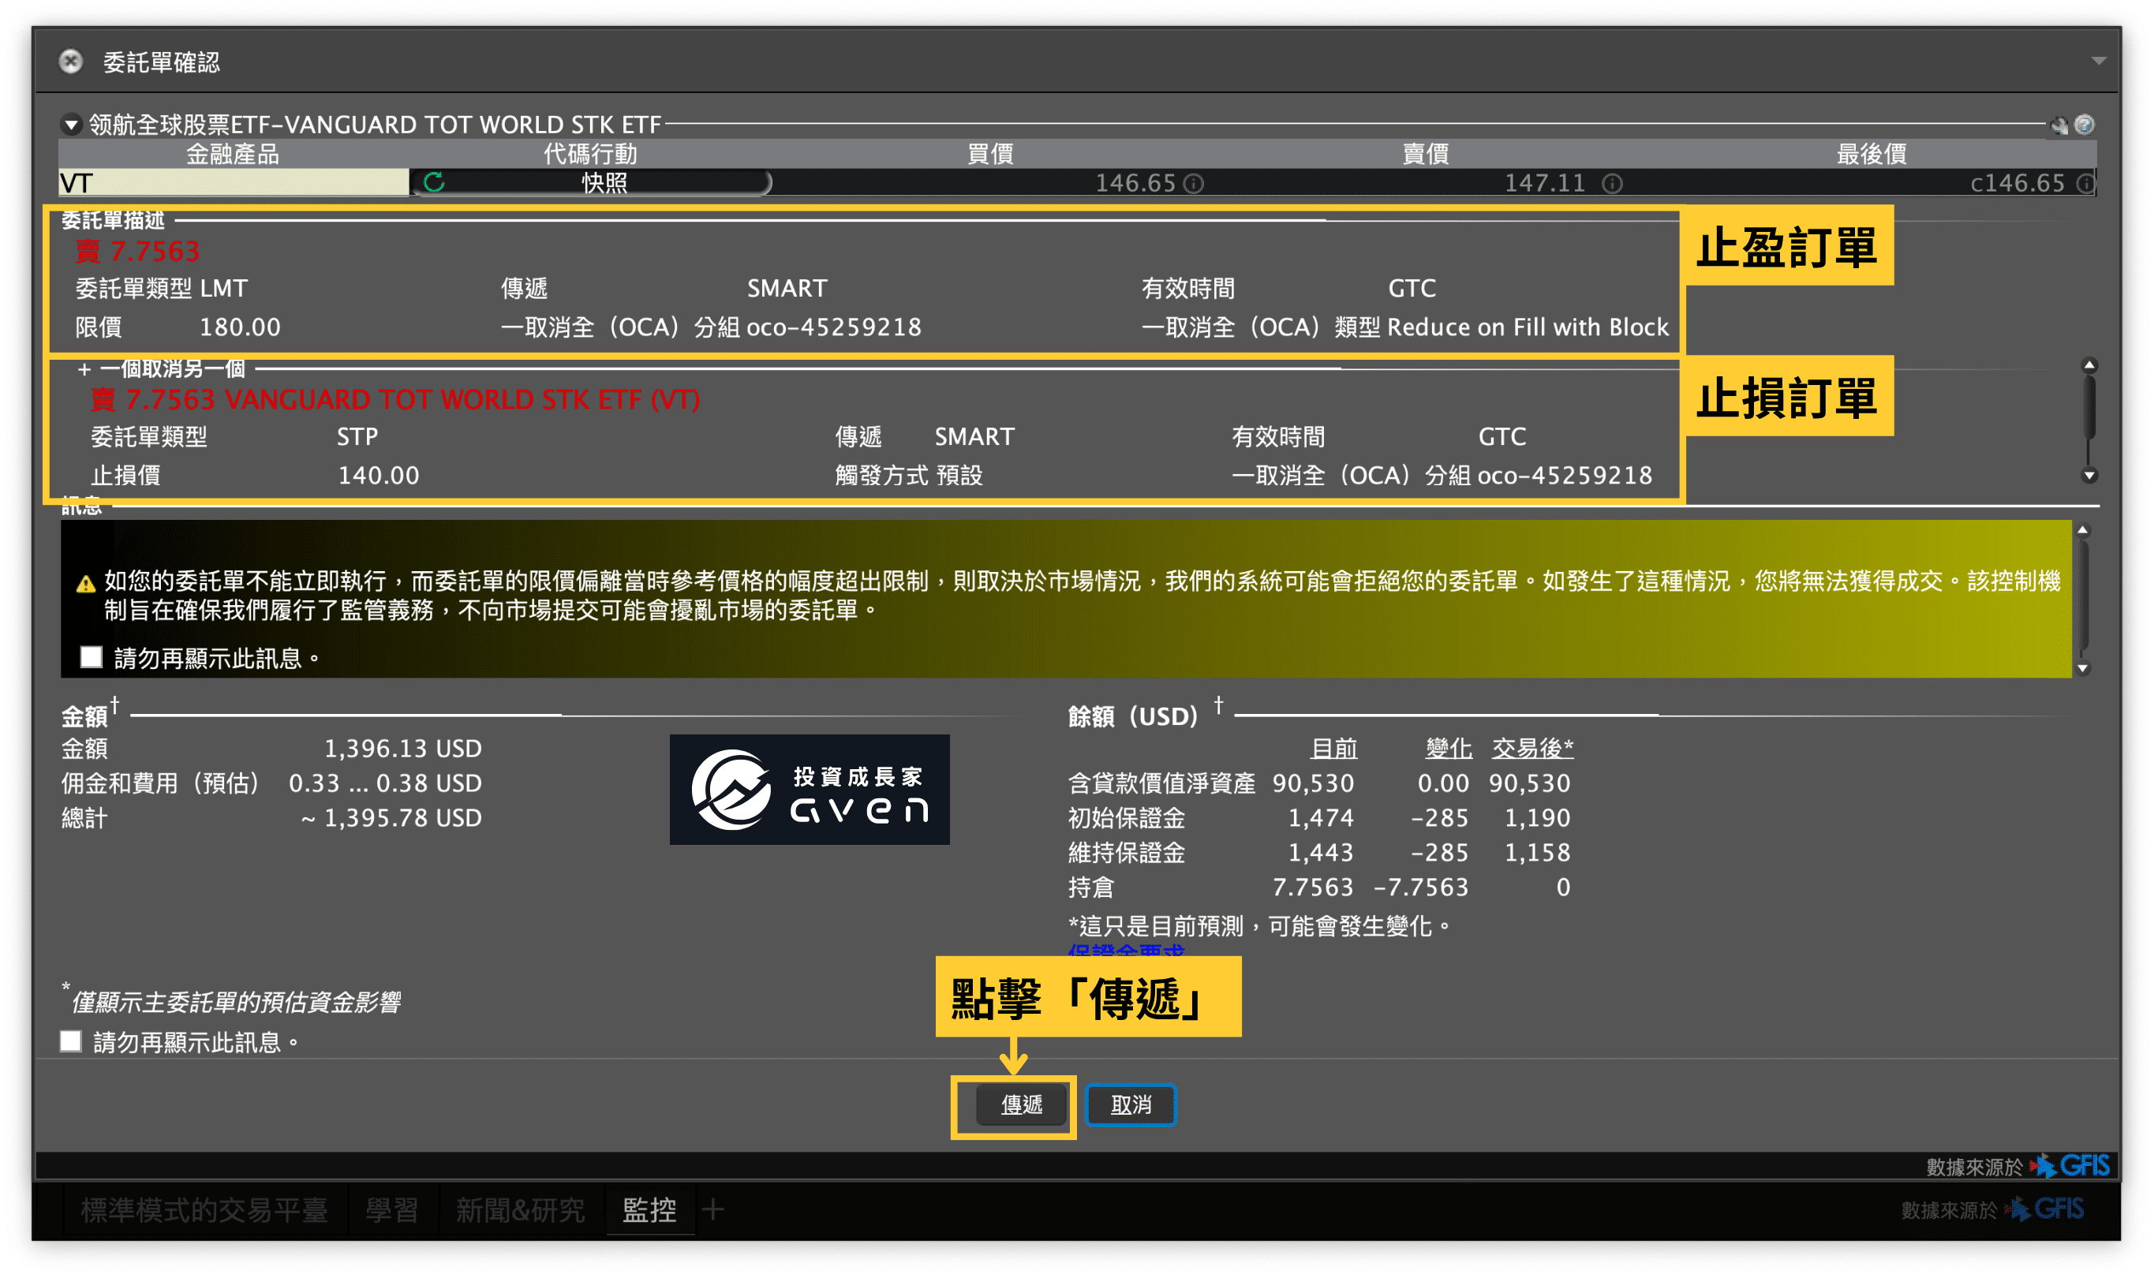Click inside the VT symbol input field

pos(233,182)
